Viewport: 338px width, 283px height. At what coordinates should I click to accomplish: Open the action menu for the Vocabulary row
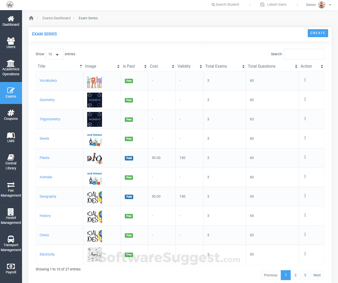coord(305,80)
